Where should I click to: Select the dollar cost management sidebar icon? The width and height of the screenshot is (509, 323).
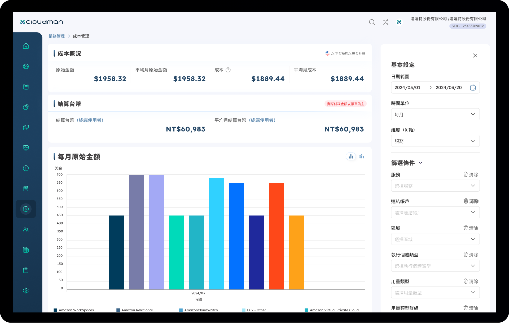coord(26,209)
